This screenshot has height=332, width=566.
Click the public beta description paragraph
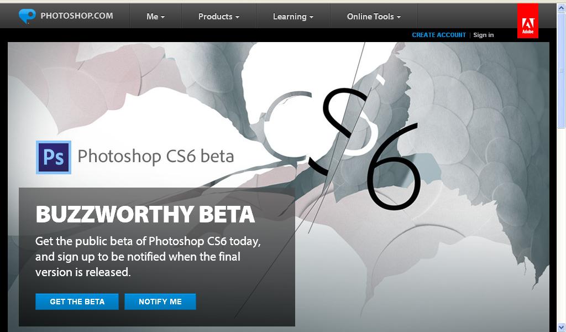[x=148, y=257]
